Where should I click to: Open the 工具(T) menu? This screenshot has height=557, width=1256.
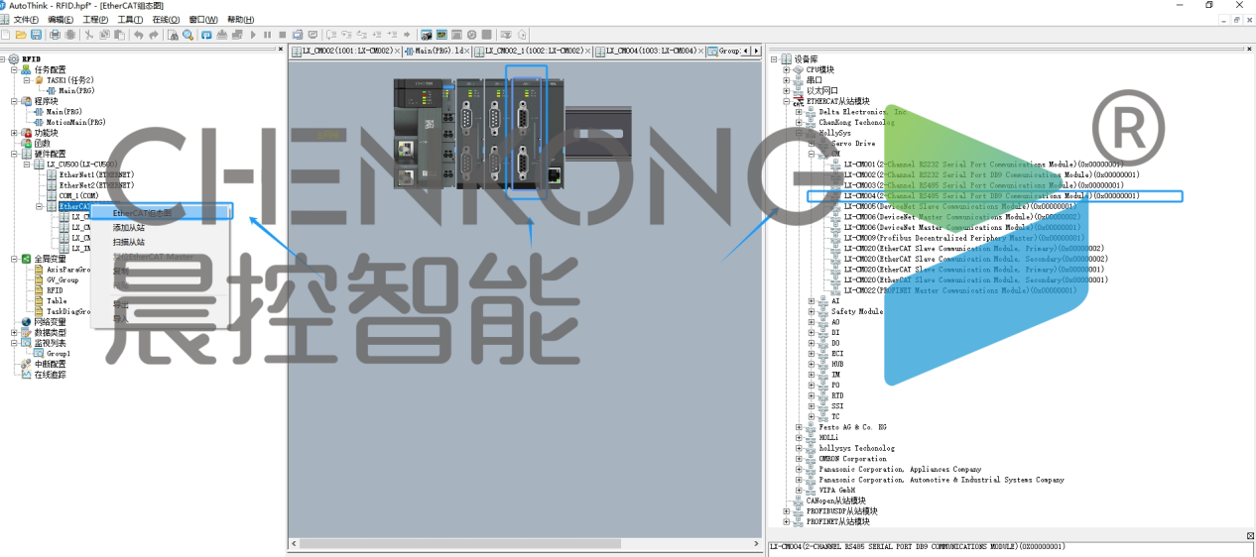(x=130, y=20)
